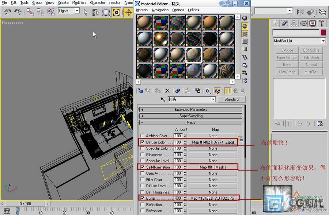The image size is (329, 215).
Task: Pick material from object with eyedropper
Action: pos(163,99)
